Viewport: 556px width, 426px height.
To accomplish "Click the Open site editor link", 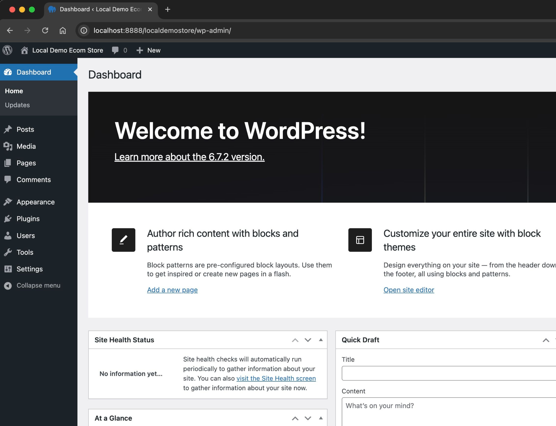I will (409, 290).
